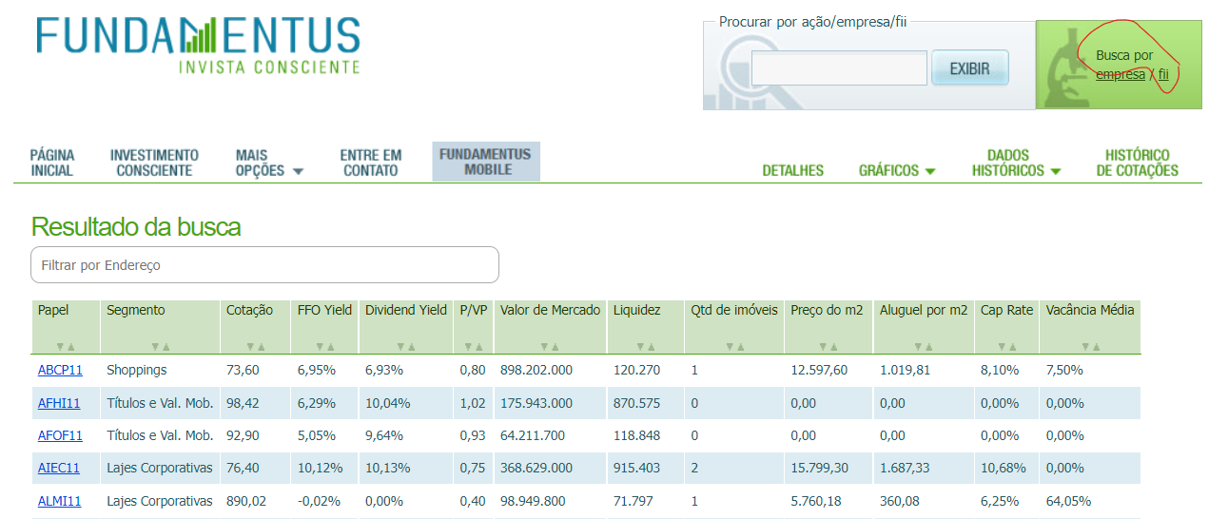Click market value 368.629.000
The image size is (1228, 519).
coord(536,468)
